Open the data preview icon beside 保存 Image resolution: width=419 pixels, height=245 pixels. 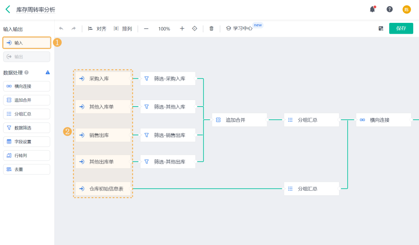[381, 29]
